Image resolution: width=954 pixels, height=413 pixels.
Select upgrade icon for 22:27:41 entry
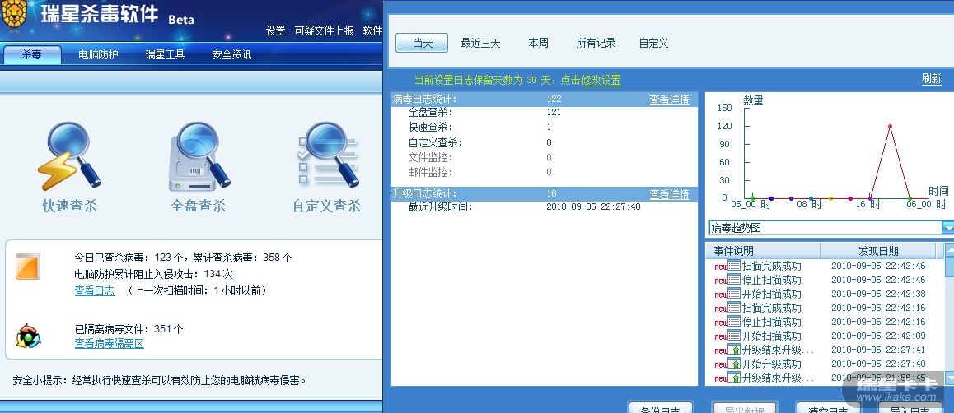(x=734, y=350)
